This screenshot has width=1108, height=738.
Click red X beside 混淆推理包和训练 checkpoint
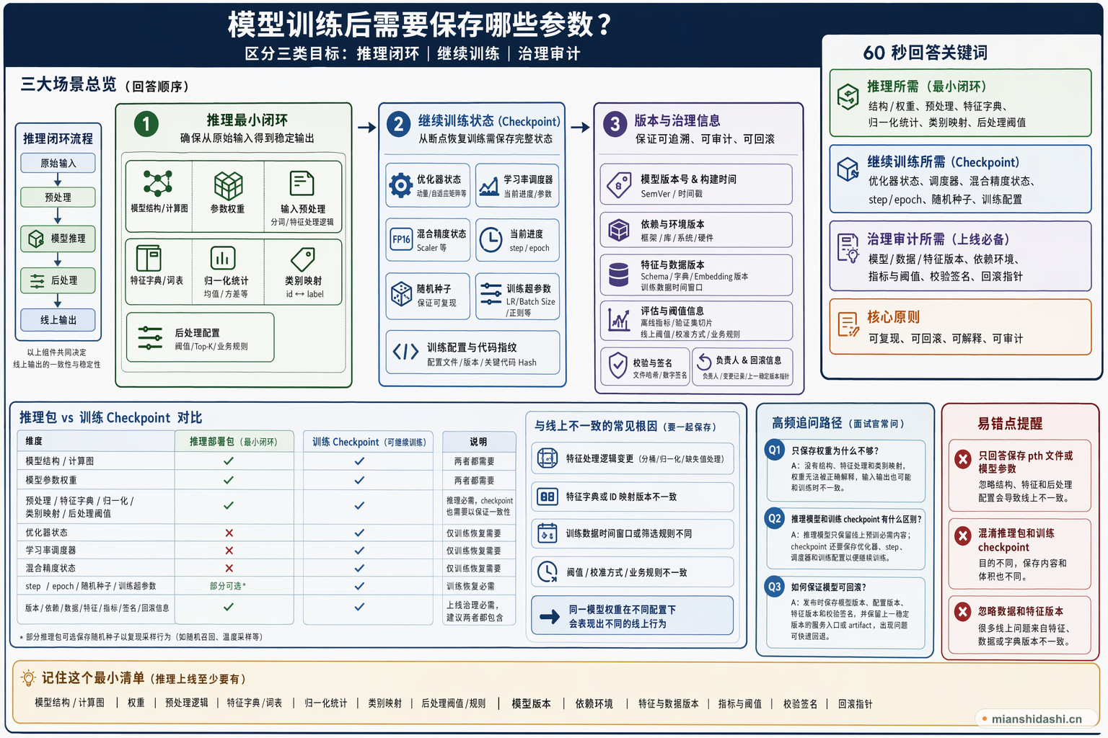963,535
